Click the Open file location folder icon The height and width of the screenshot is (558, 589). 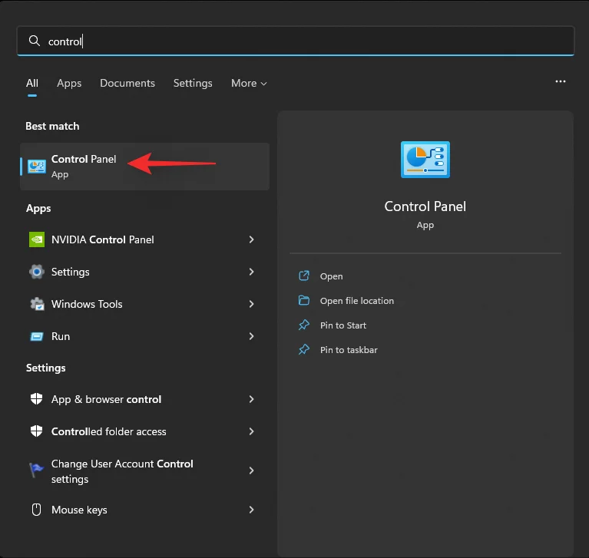click(x=304, y=300)
